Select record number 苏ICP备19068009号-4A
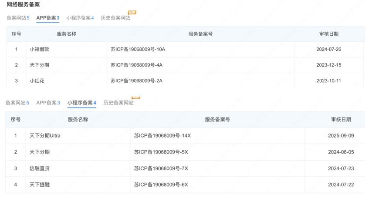 click(136, 65)
